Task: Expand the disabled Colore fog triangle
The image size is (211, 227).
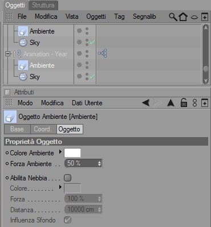Action: pos(60,187)
